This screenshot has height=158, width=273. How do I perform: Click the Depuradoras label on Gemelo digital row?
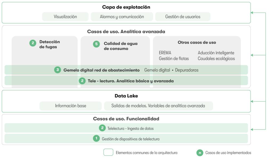coord(187,70)
